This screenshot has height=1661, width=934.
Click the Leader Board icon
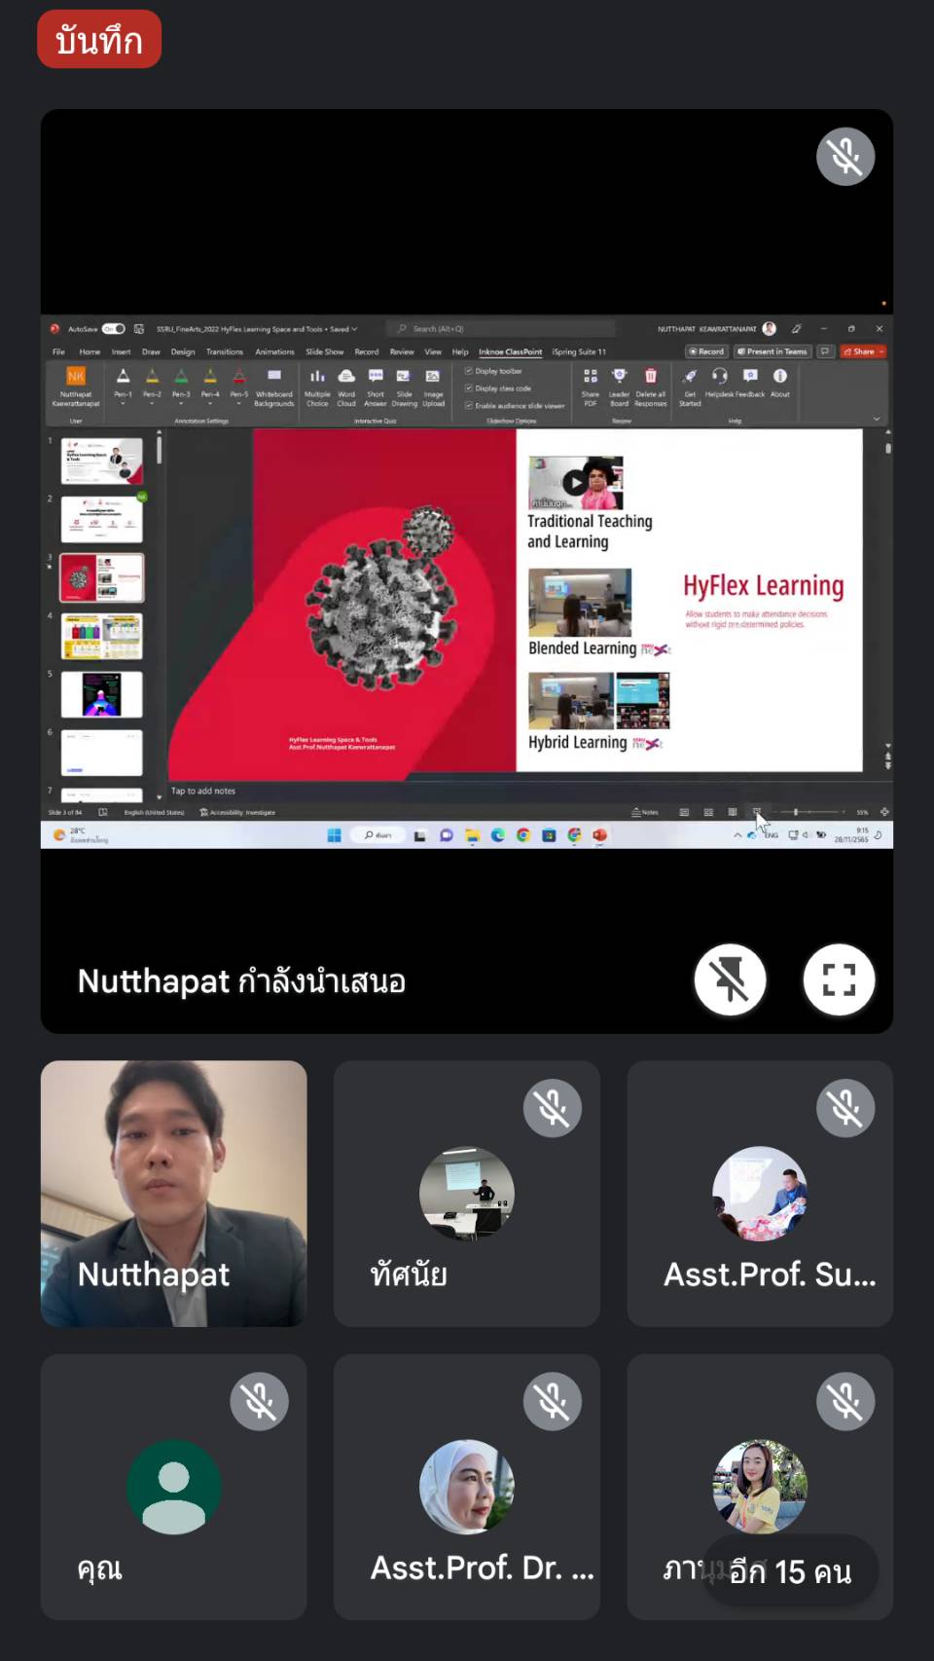click(x=619, y=377)
